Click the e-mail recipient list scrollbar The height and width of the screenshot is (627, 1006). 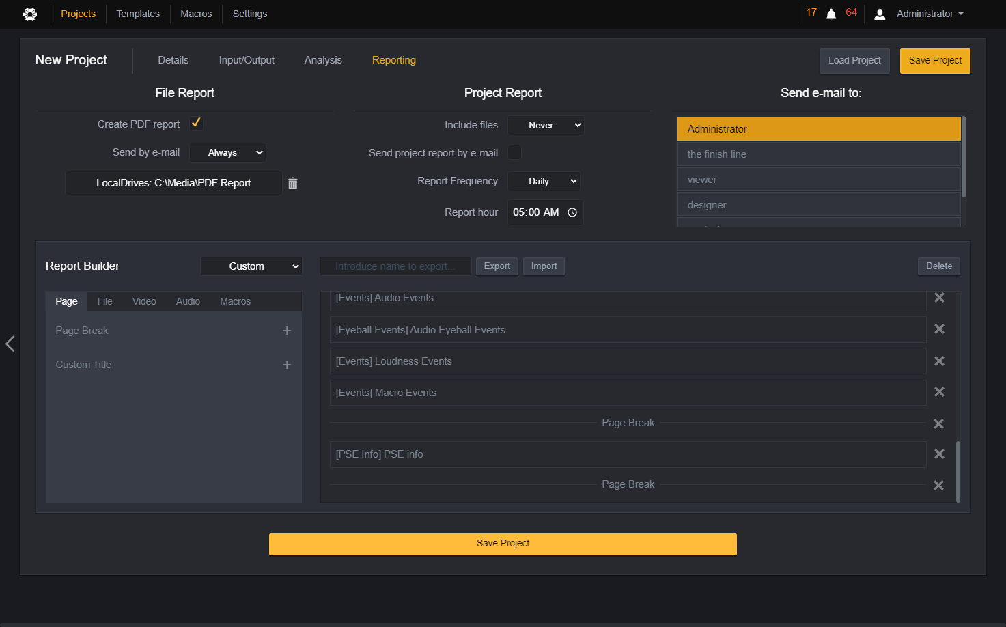pos(964,156)
